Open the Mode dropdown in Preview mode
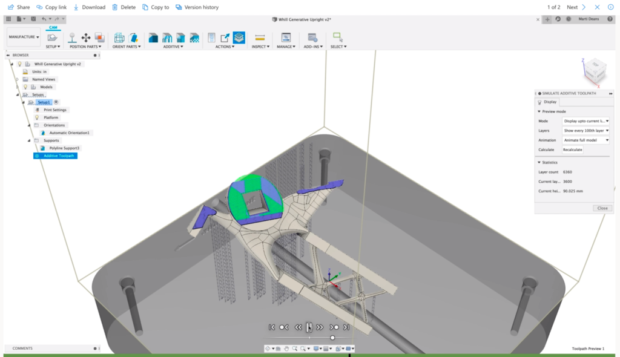Screen dimensions: 620x357 585,121
